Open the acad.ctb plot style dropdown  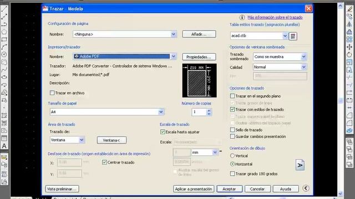(285, 35)
